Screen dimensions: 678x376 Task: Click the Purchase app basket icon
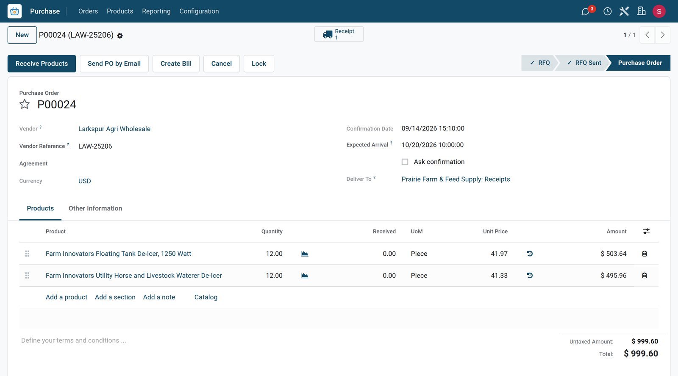(x=14, y=11)
